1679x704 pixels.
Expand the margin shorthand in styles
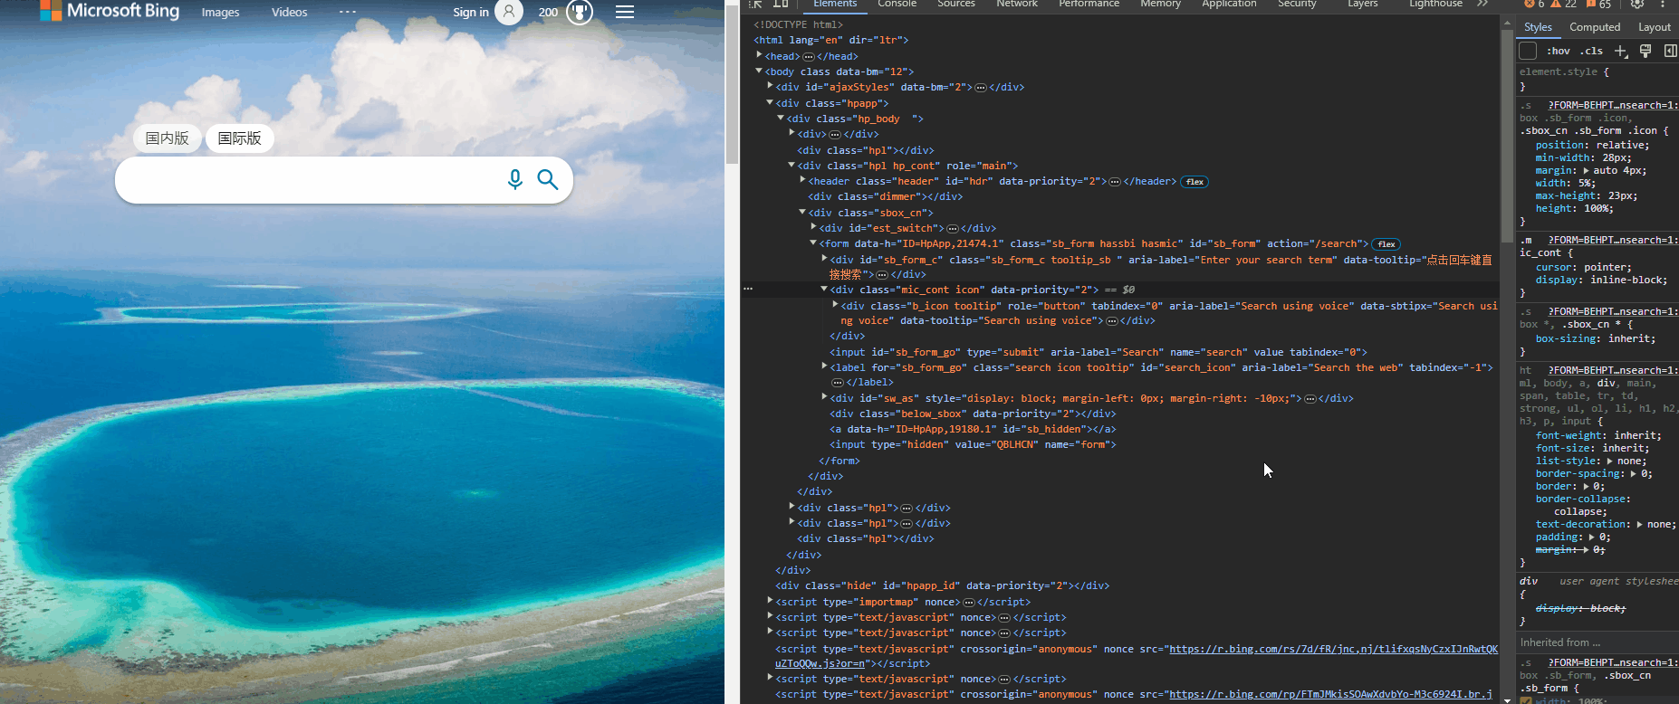point(1586,170)
